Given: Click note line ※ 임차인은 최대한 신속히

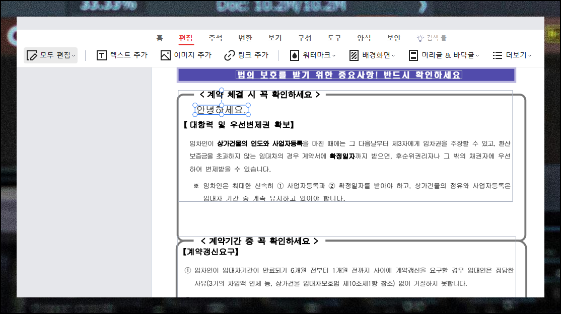Looking at the screenshot, I should [x=352, y=186].
